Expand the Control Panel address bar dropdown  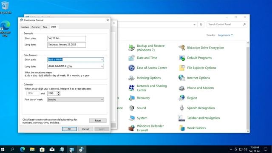[x=194, y=25]
